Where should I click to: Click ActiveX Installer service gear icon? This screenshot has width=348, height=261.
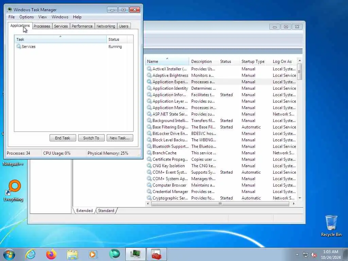click(149, 69)
